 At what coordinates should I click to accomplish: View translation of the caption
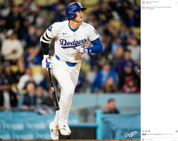pos(152,9)
